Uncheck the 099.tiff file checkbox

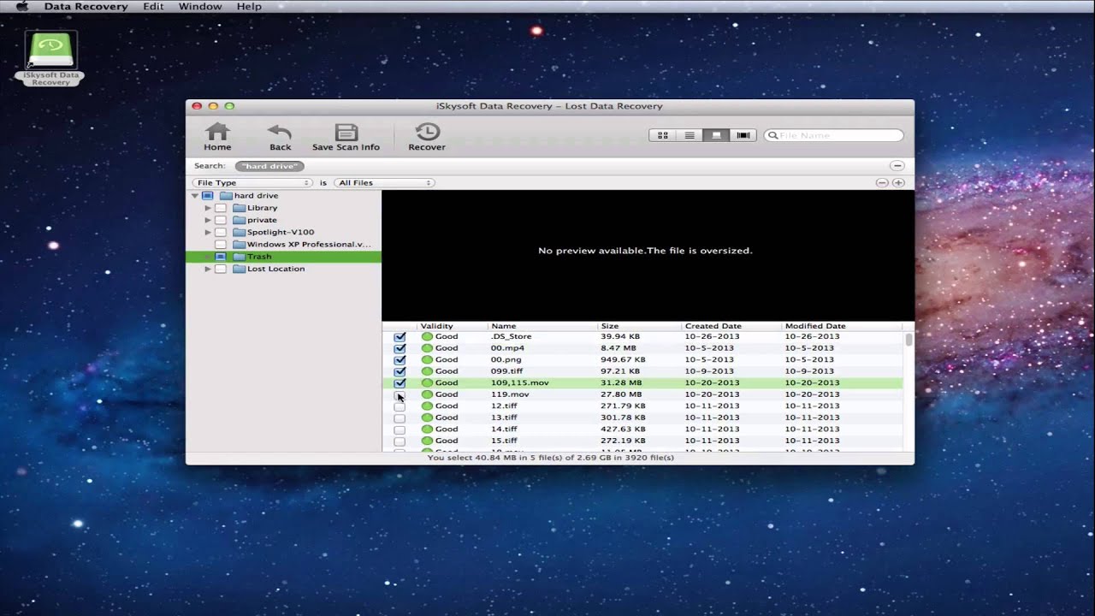(x=400, y=371)
